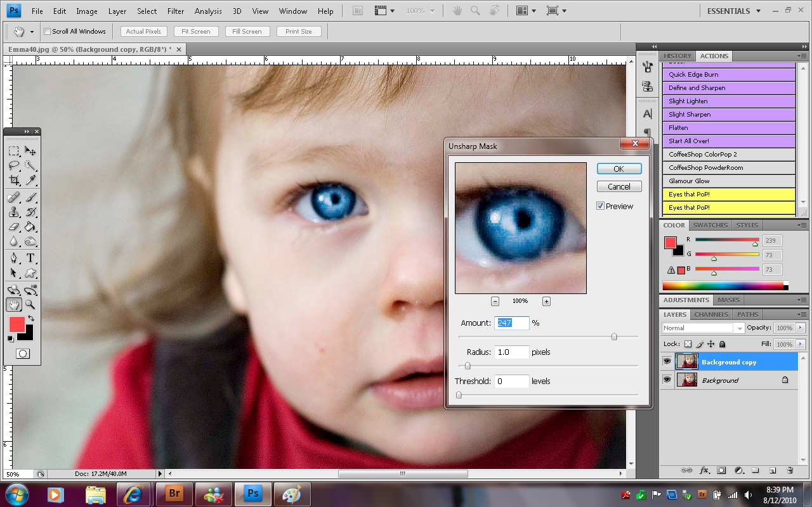This screenshot has width=812, height=507.
Task: Cancel the Unsharp Mask dialog
Action: click(619, 186)
